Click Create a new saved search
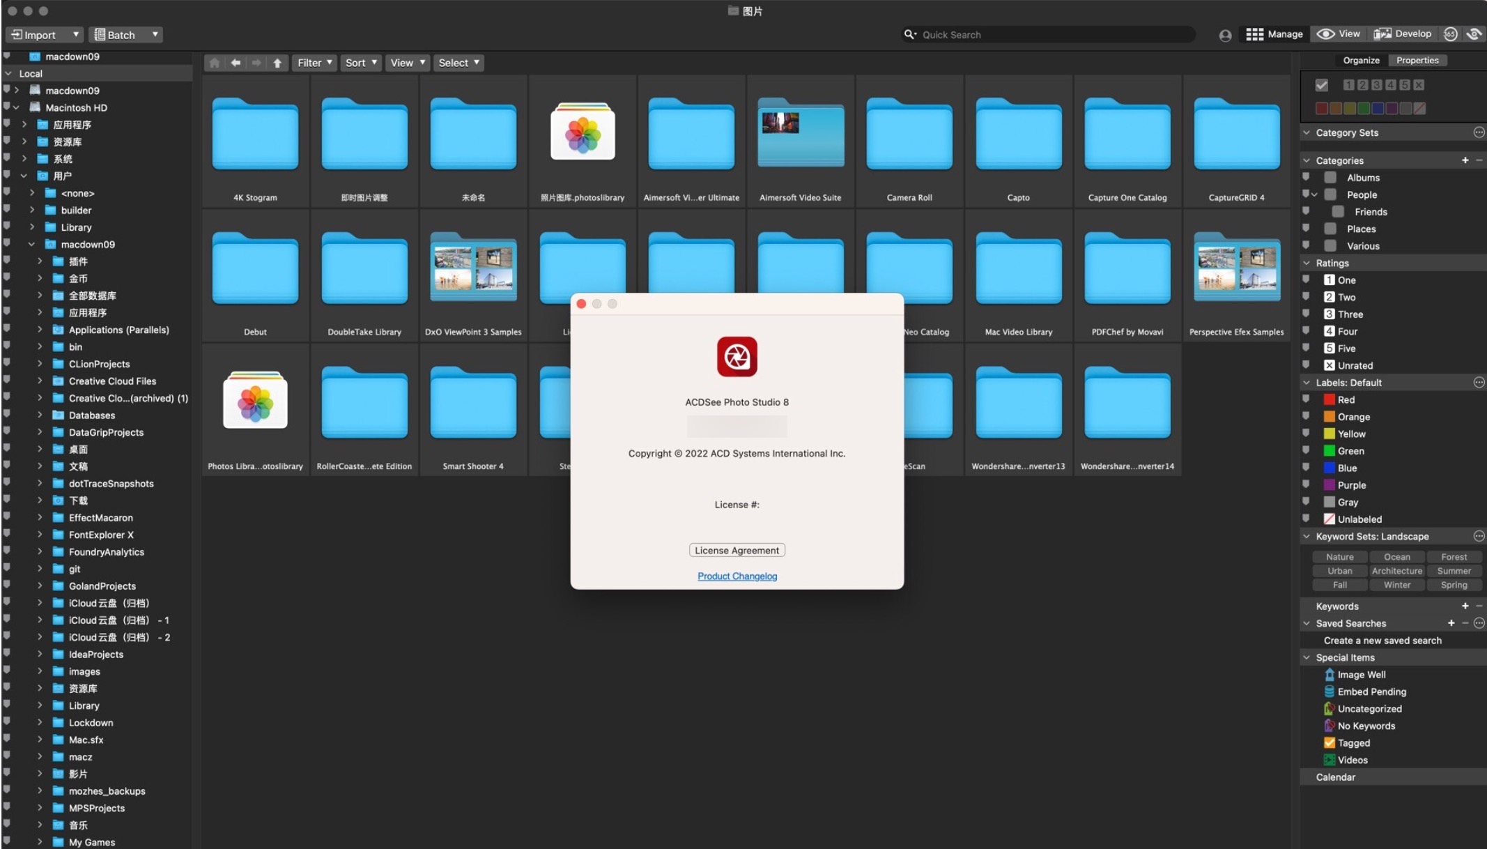1487x849 pixels. (1382, 641)
